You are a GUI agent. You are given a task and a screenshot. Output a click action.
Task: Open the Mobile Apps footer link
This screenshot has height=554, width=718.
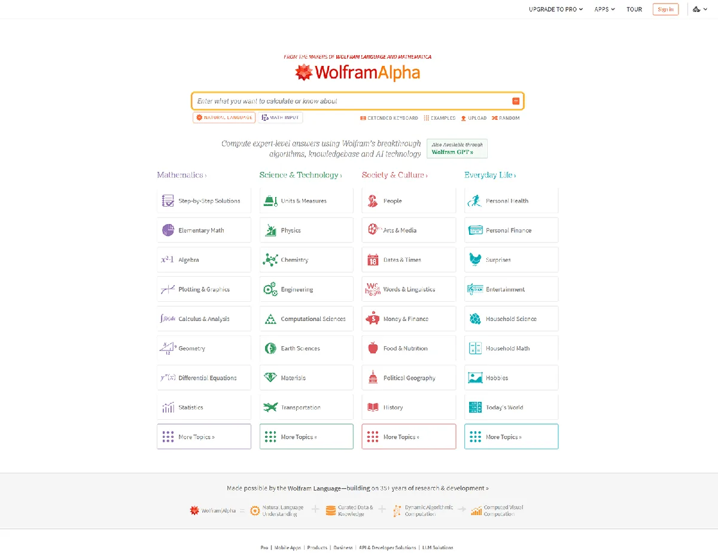[288, 547]
